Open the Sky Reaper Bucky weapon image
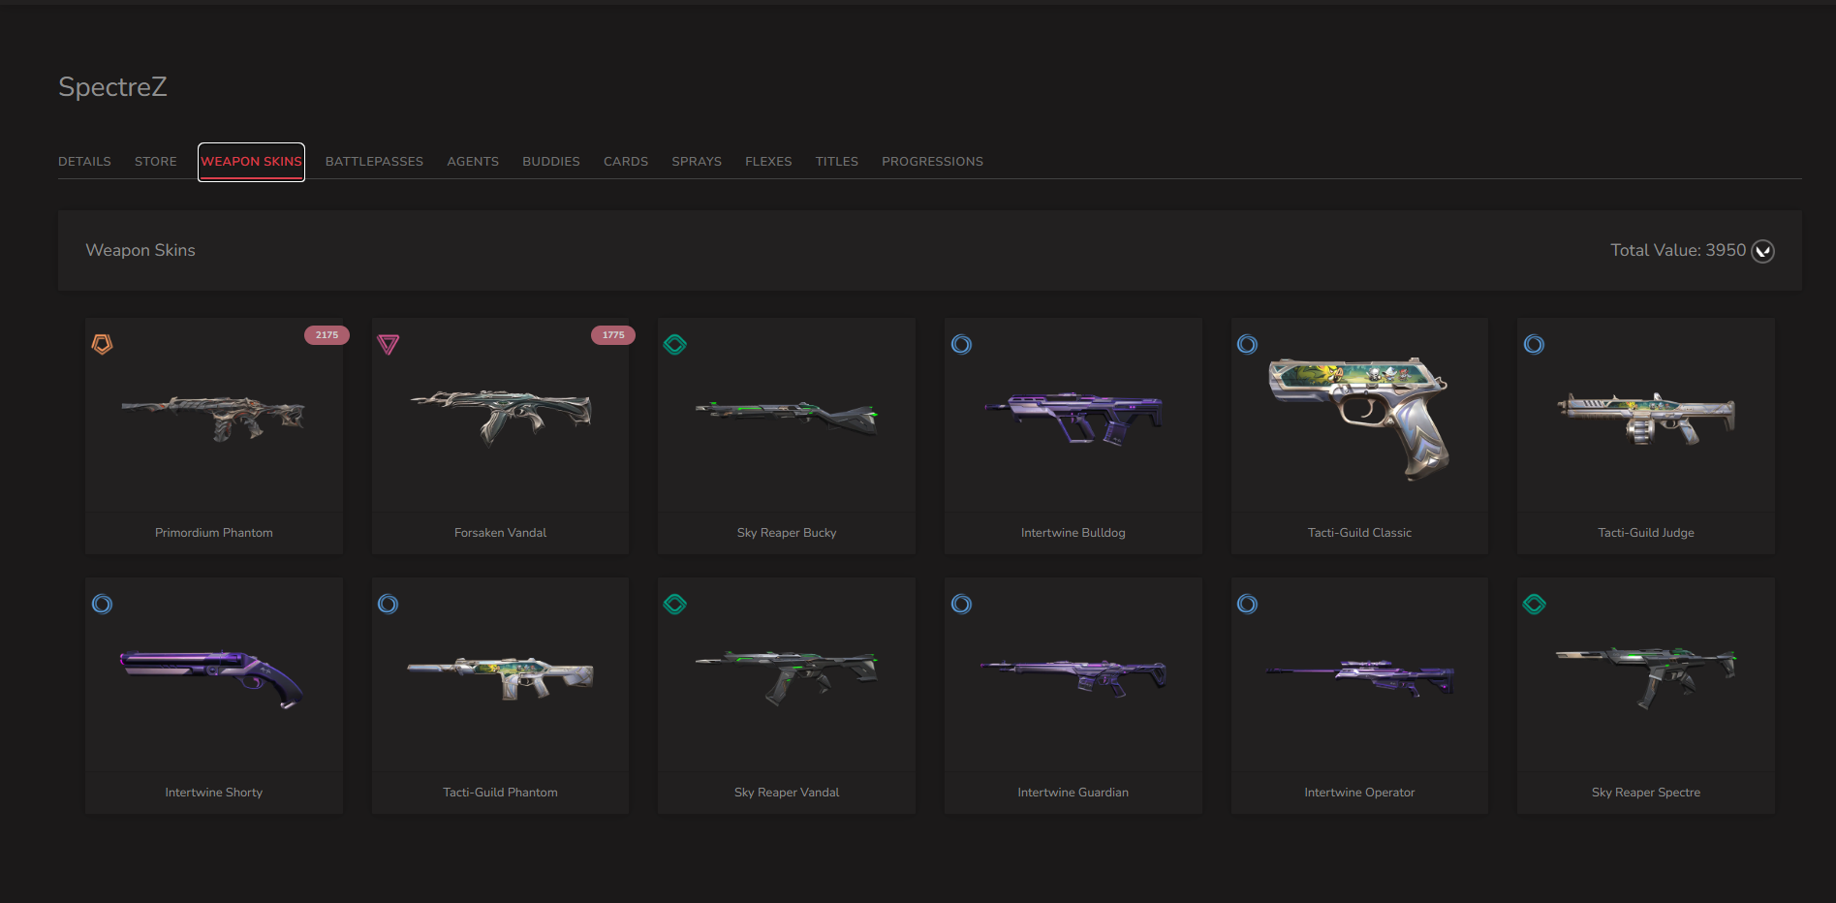 787,417
